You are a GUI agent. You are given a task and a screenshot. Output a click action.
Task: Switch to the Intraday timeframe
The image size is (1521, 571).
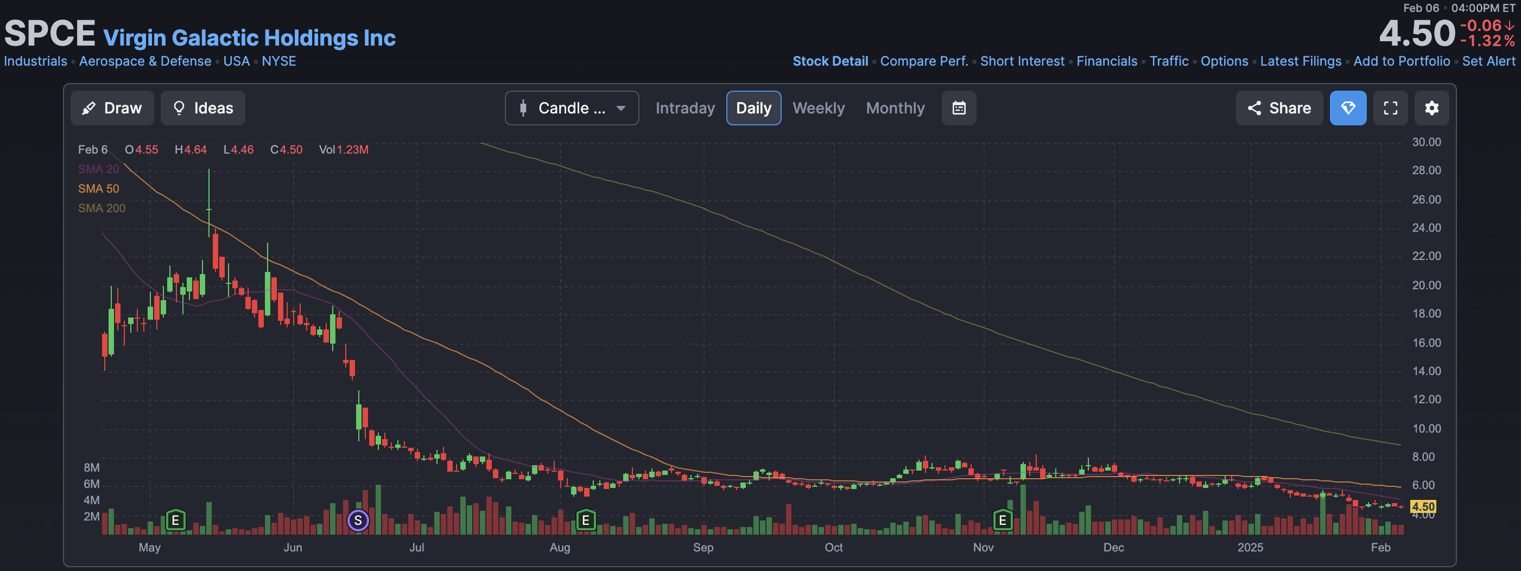(685, 108)
